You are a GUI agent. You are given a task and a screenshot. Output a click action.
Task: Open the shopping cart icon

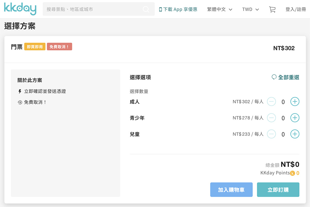(272, 9)
